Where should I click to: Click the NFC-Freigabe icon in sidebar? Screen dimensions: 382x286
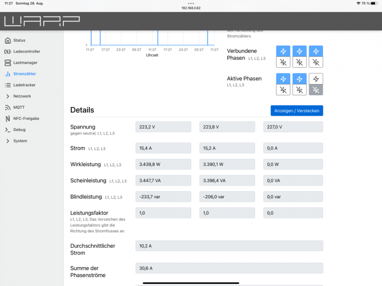(8, 119)
